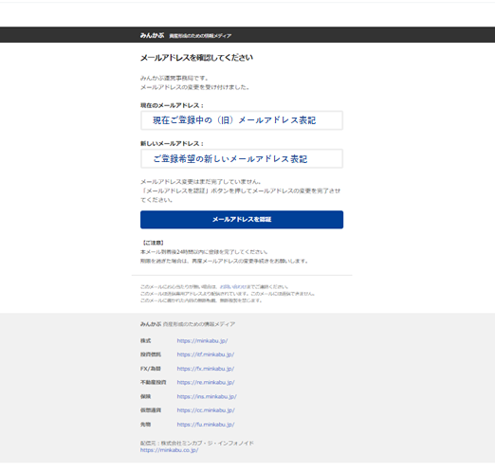Image resolution: width=495 pixels, height=473 pixels.
Task: Click the FX/為替 footer label
Action: pos(151,369)
